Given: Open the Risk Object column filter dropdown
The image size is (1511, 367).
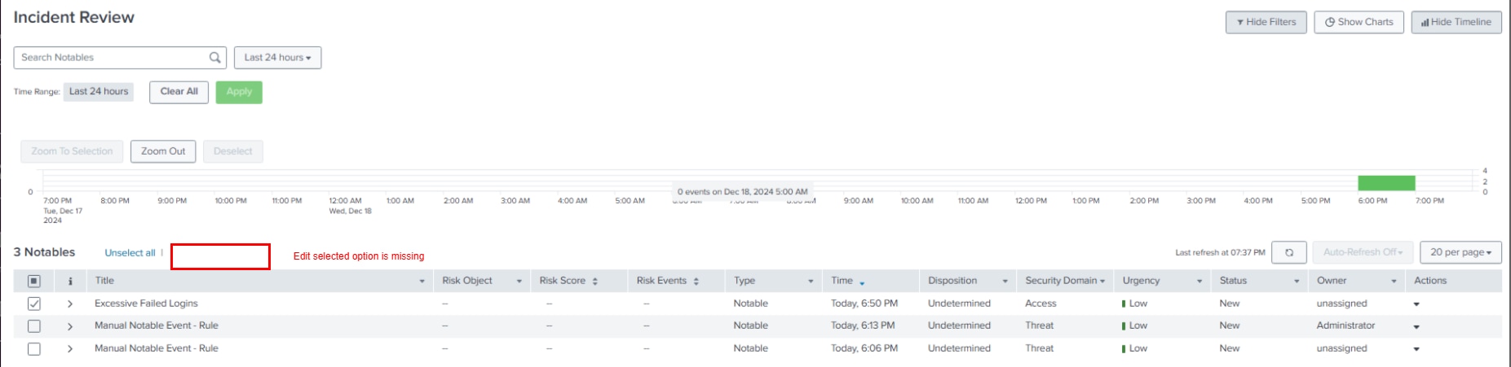Looking at the screenshot, I should [519, 281].
